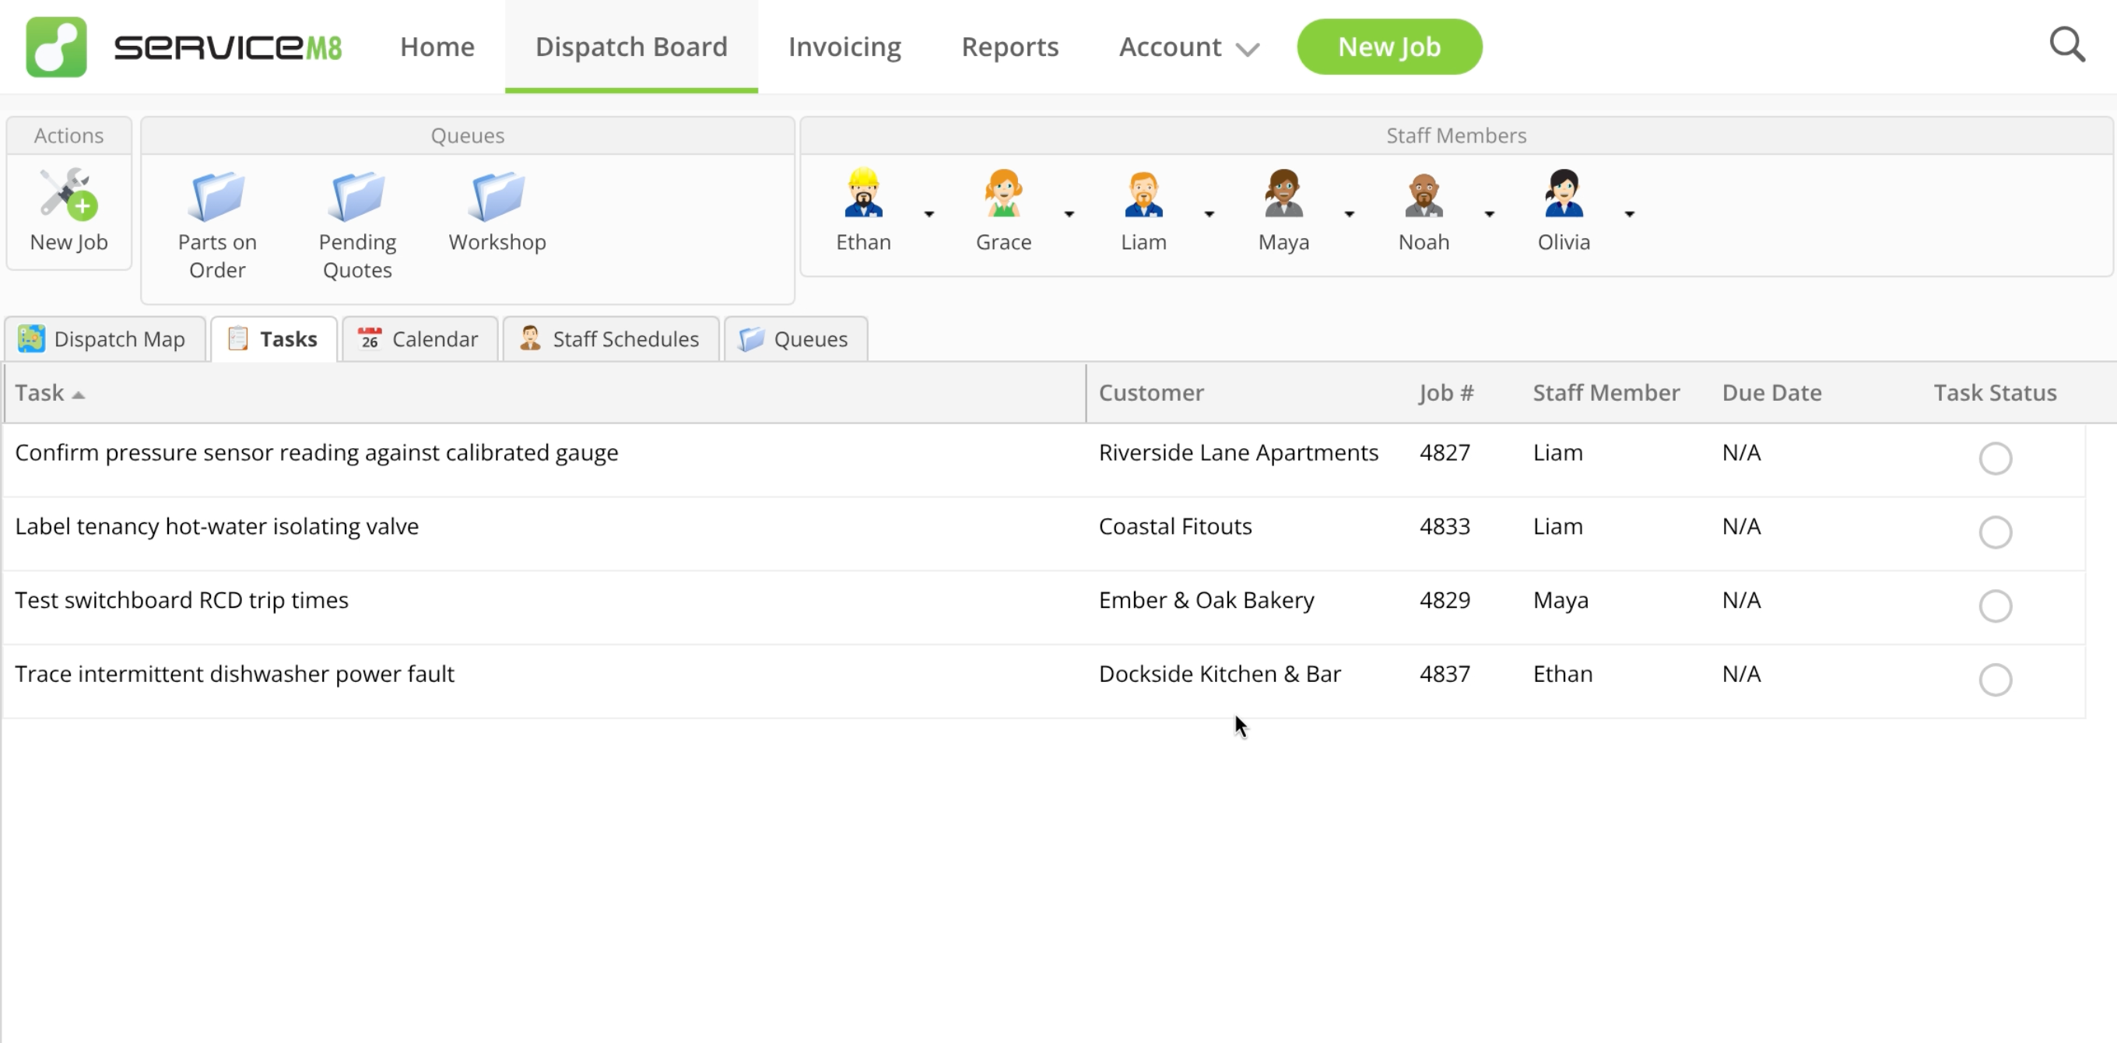
Task: Select Maya's staff avatar
Action: pos(1283,193)
